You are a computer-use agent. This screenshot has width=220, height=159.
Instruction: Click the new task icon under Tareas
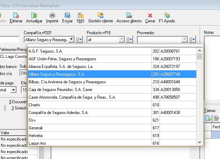pos(208,118)
